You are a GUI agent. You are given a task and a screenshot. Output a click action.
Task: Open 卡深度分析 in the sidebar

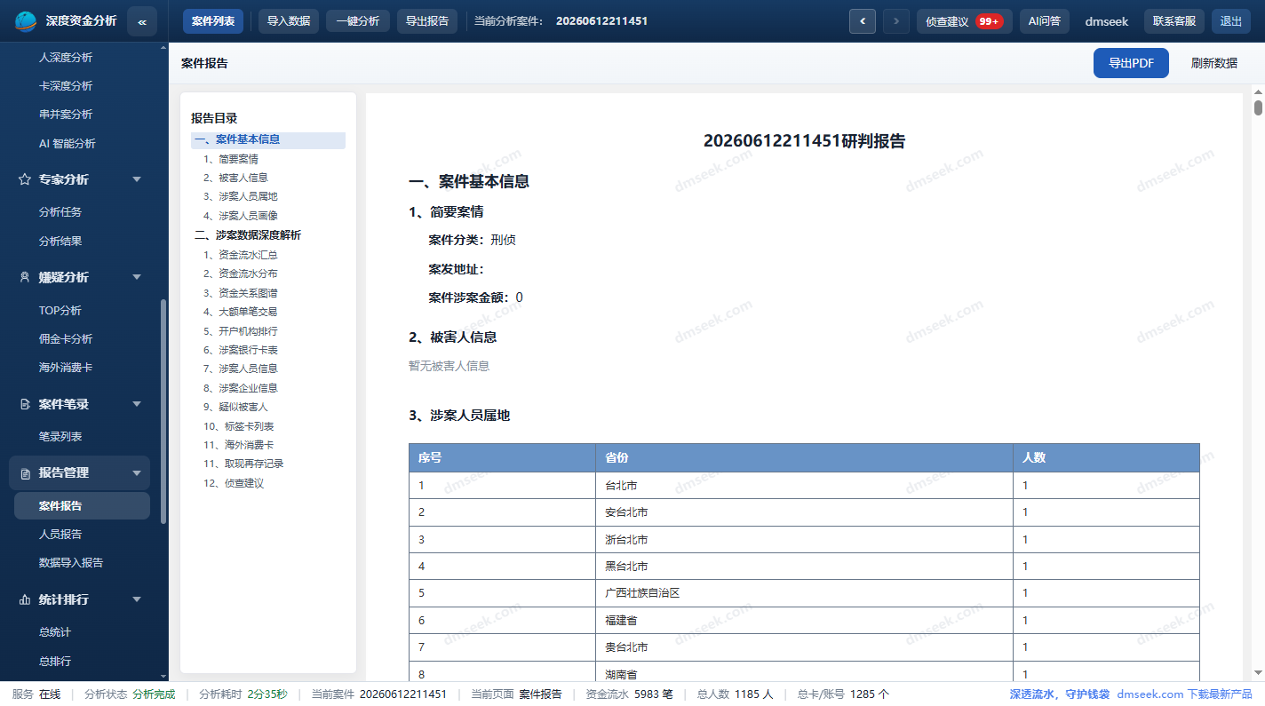pos(66,86)
